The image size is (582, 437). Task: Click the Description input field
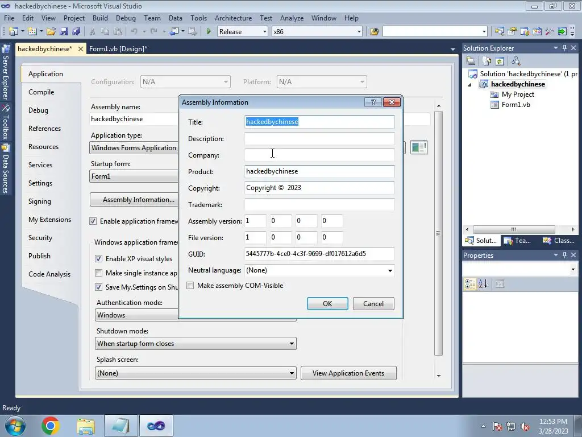pyautogui.click(x=319, y=139)
